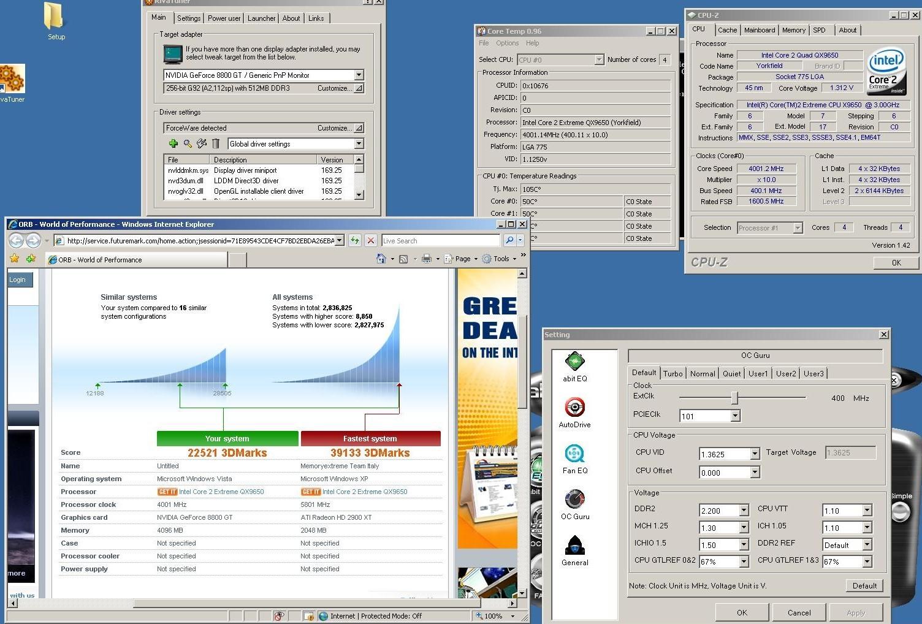Viewport: 922px width, 624px height.
Task: Open the ICHIO 1.5 dropdown
Action: point(744,545)
